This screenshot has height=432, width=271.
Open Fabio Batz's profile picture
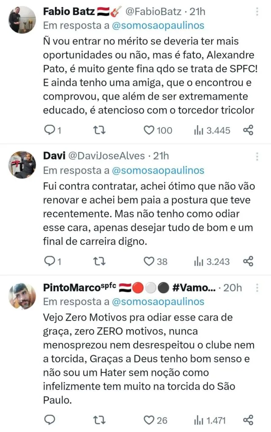[22, 20]
